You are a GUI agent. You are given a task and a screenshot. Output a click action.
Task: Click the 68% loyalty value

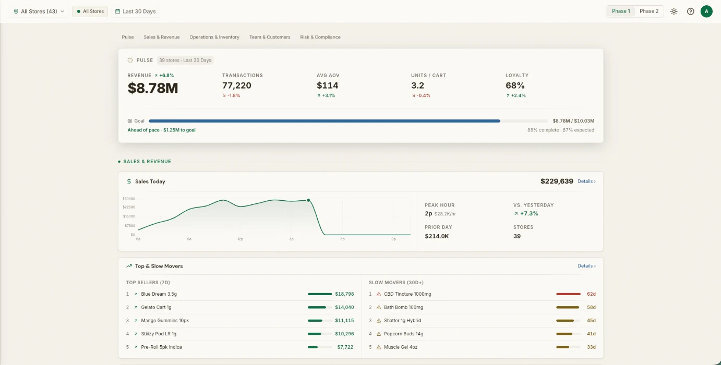click(x=515, y=86)
